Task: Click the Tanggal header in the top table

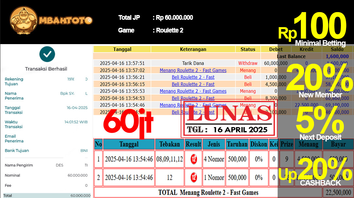Action: tap(122, 49)
